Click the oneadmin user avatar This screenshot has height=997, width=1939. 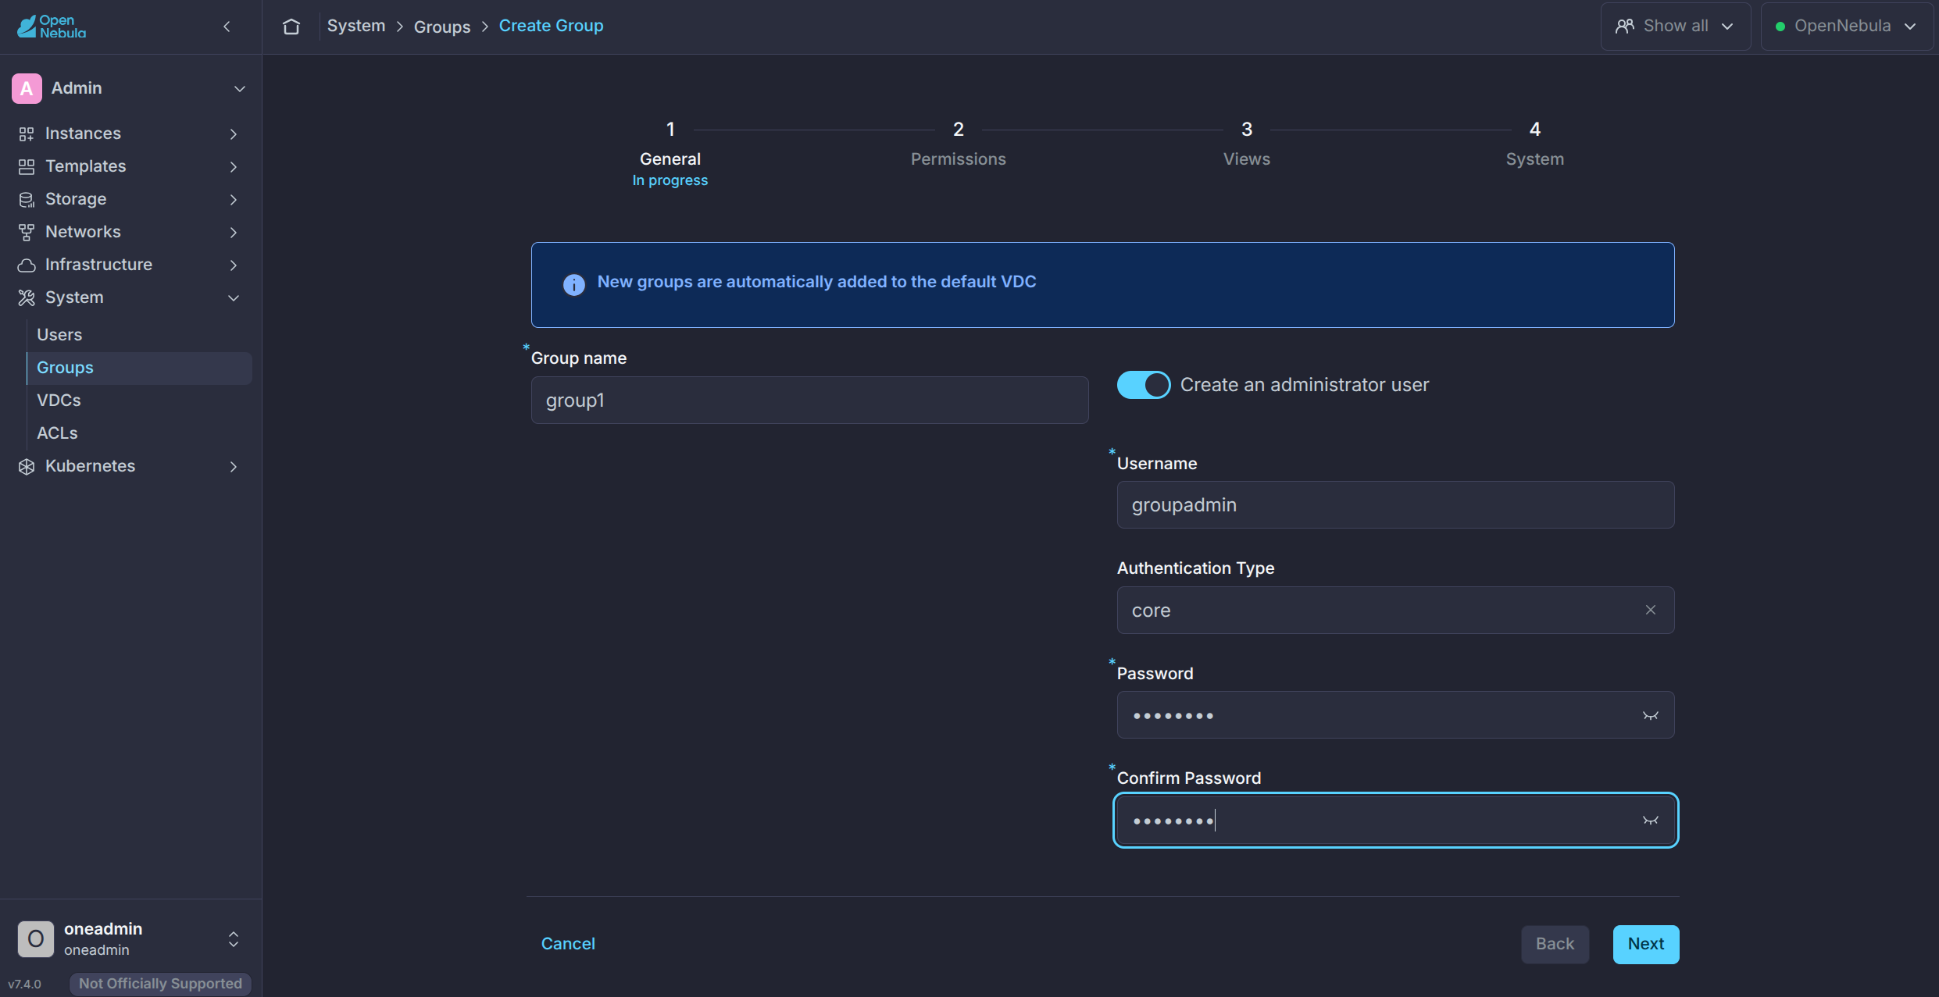point(36,938)
